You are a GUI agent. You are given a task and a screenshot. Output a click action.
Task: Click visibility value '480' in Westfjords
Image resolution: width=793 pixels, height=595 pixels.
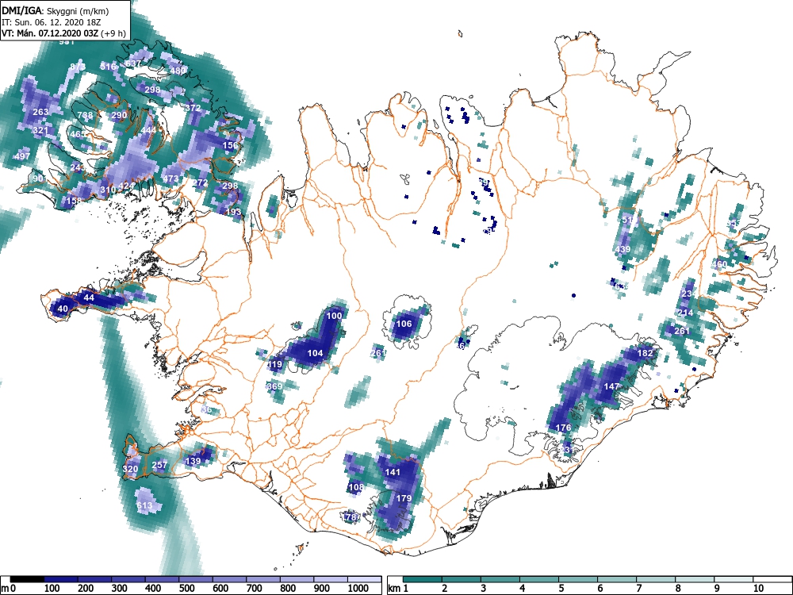point(178,71)
